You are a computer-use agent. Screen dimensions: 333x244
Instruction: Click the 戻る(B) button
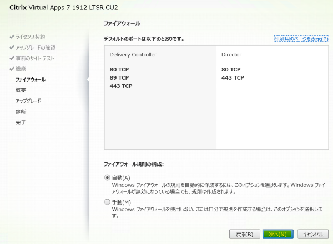pos(245,234)
